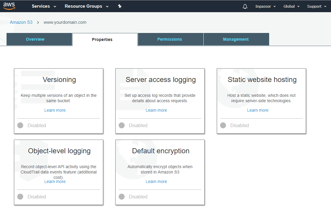Click Object-level logging disabled status circle

[20, 197]
